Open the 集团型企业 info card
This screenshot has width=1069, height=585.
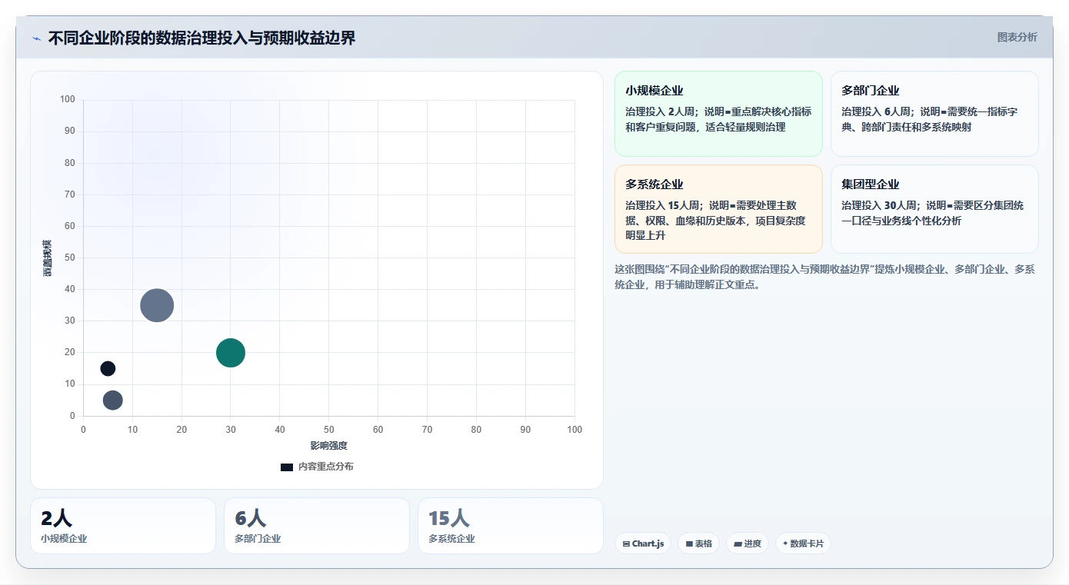tap(934, 209)
